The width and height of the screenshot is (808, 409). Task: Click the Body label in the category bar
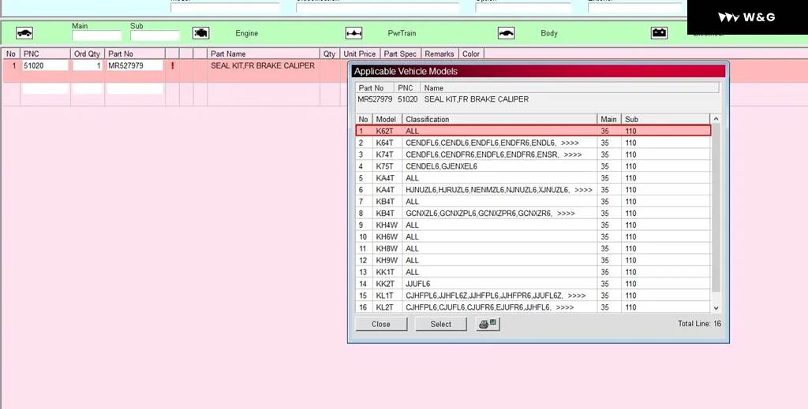click(x=549, y=33)
